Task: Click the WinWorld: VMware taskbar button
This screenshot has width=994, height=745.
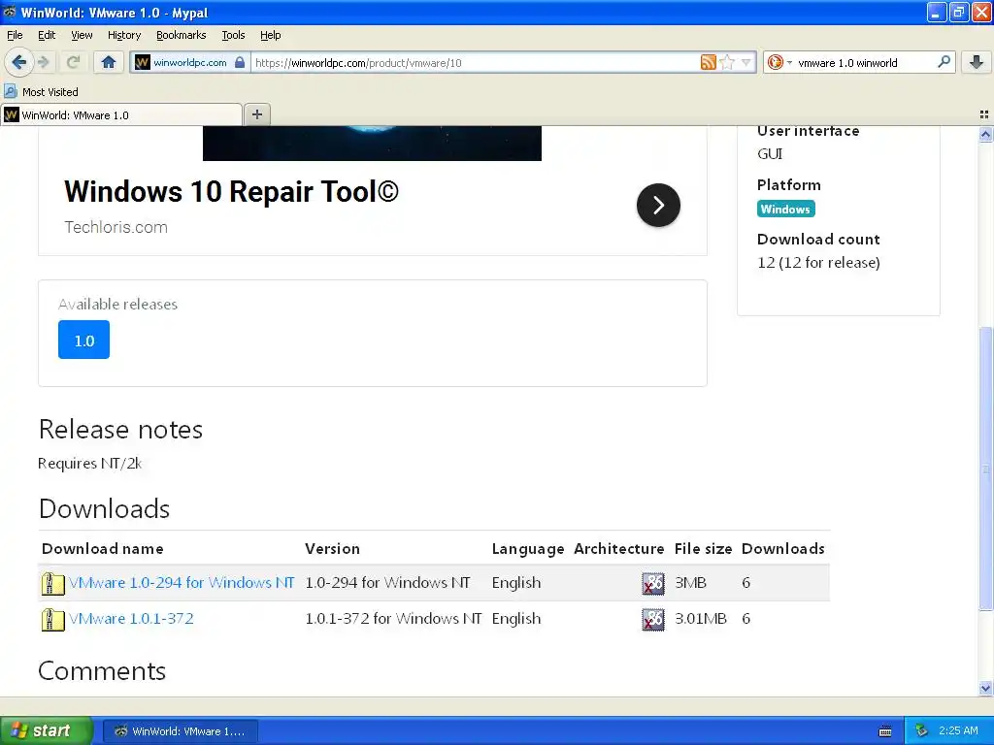Action: (180, 731)
